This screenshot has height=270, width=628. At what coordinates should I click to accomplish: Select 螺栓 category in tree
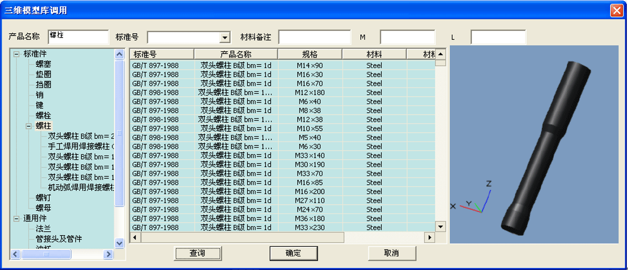click(43, 116)
